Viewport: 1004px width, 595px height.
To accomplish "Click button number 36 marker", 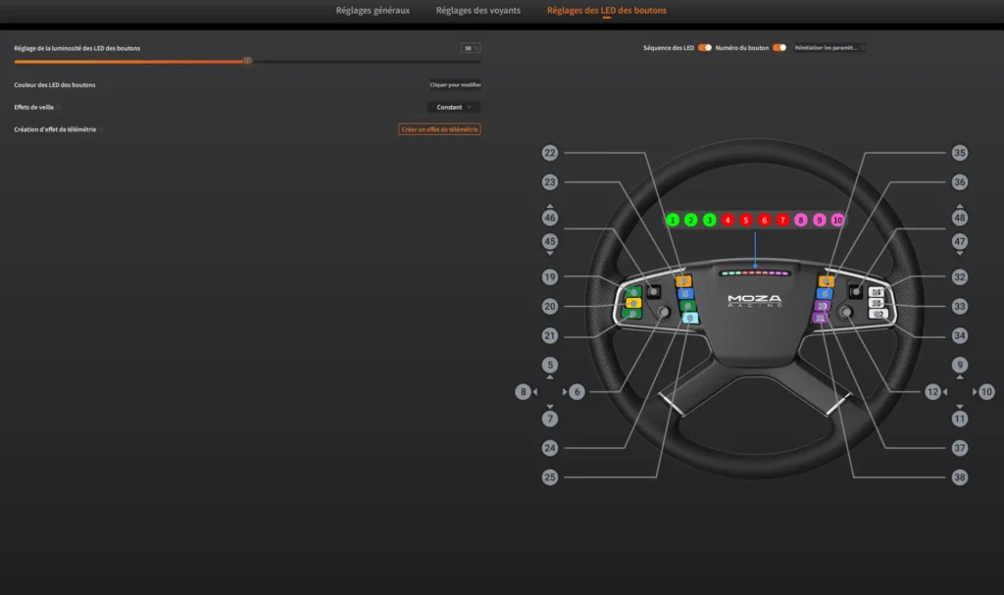I will 959,182.
